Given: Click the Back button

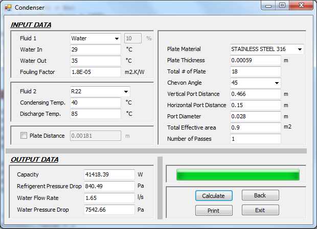Looking at the screenshot, I should [x=260, y=195].
